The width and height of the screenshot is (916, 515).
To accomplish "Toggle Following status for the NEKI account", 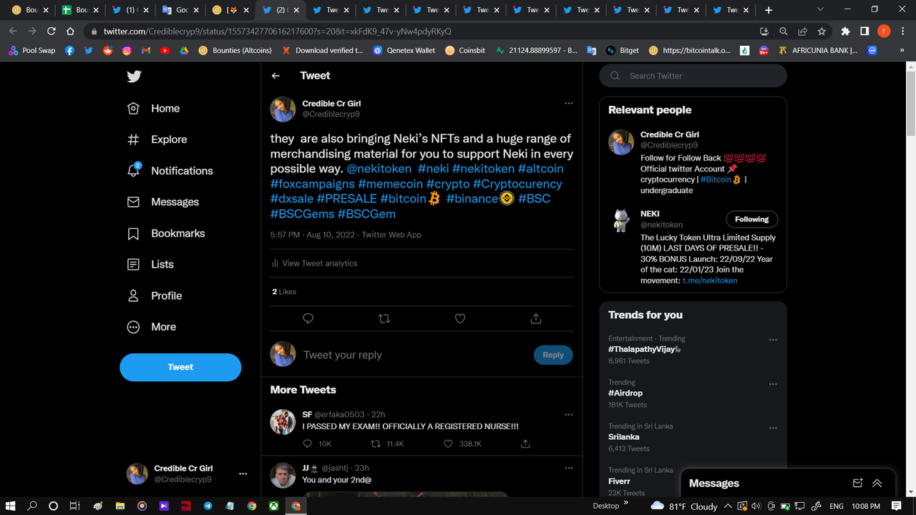I will coord(751,219).
